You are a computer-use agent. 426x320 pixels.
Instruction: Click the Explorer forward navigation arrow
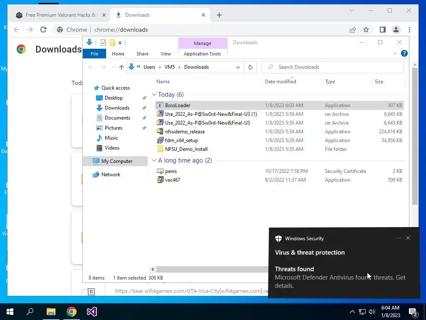pyautogui.click(x=103, y=67)
